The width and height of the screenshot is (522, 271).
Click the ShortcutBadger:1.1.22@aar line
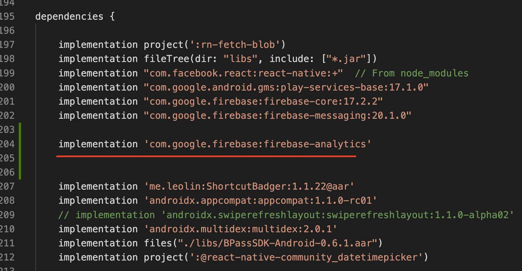[x=206, y=186]
